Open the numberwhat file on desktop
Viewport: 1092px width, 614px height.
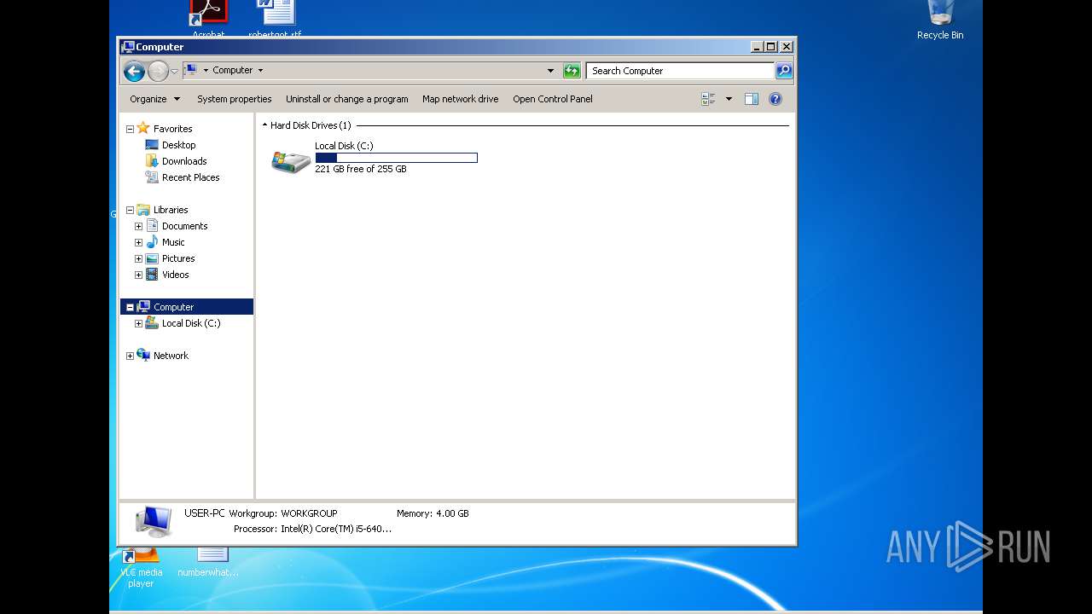coord(208,563)
